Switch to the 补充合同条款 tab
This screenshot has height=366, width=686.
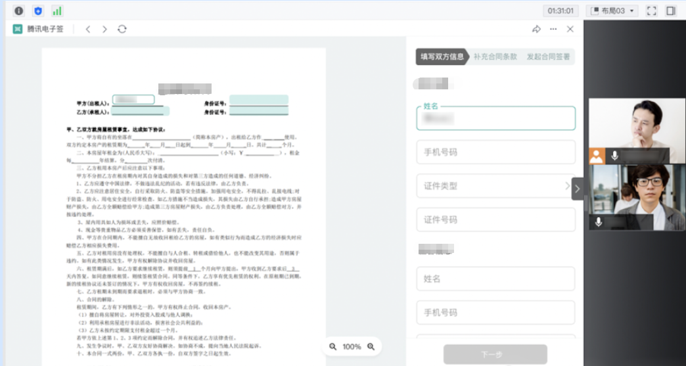coord(495,57)
